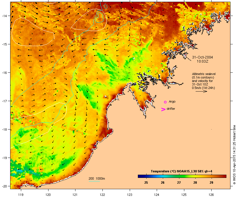Click the longitude axis label 125
Viewport: 238px width, 197px height.
click(x=184, y=195)
